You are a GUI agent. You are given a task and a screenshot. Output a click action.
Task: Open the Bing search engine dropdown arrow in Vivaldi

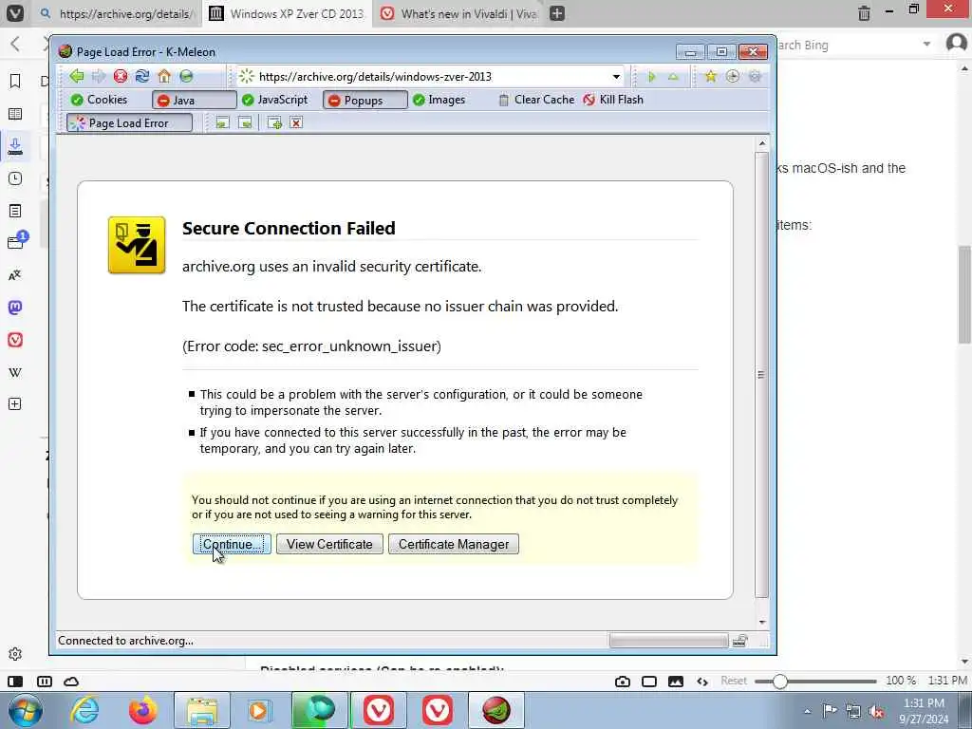click(x=926, y=44)
